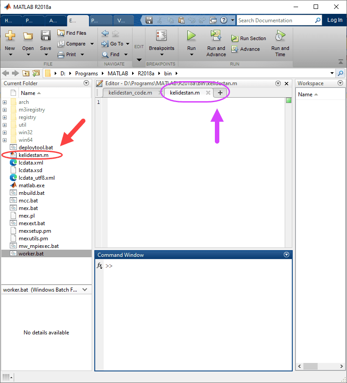Click the Find magnifier button

(x=111, y=54)
